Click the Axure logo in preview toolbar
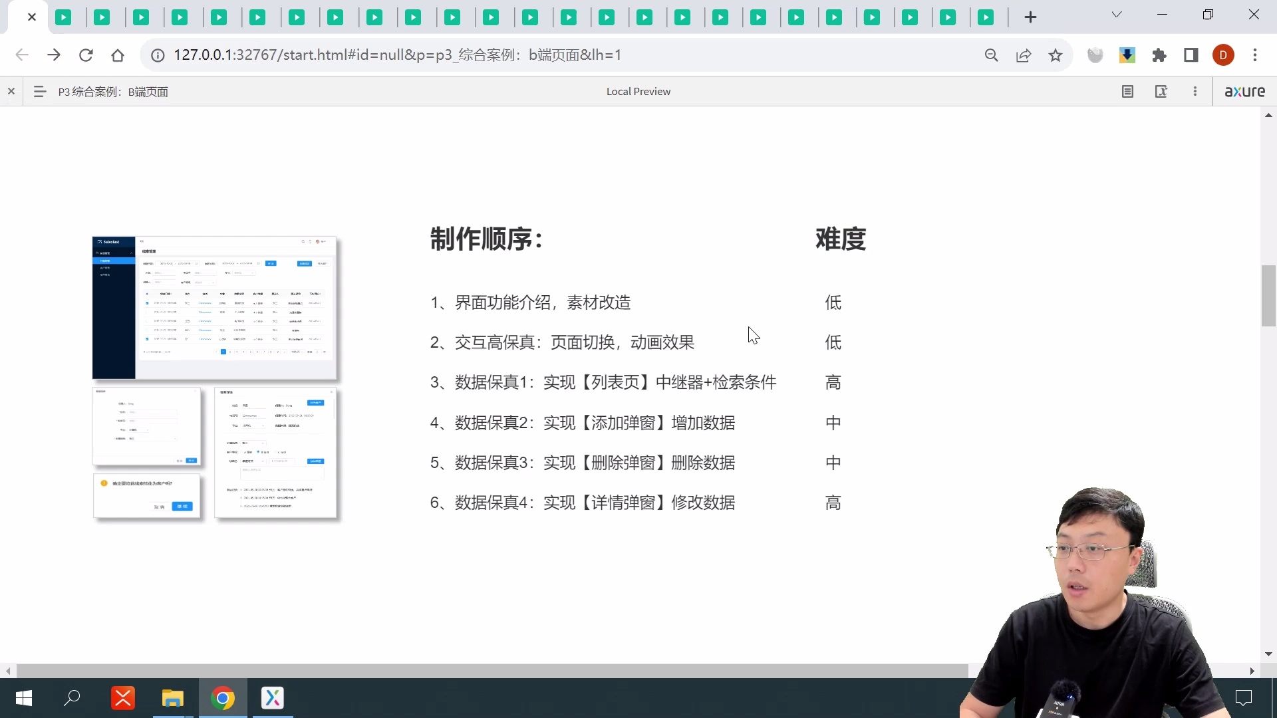The image size is (1277, 718). (1244, 91)
